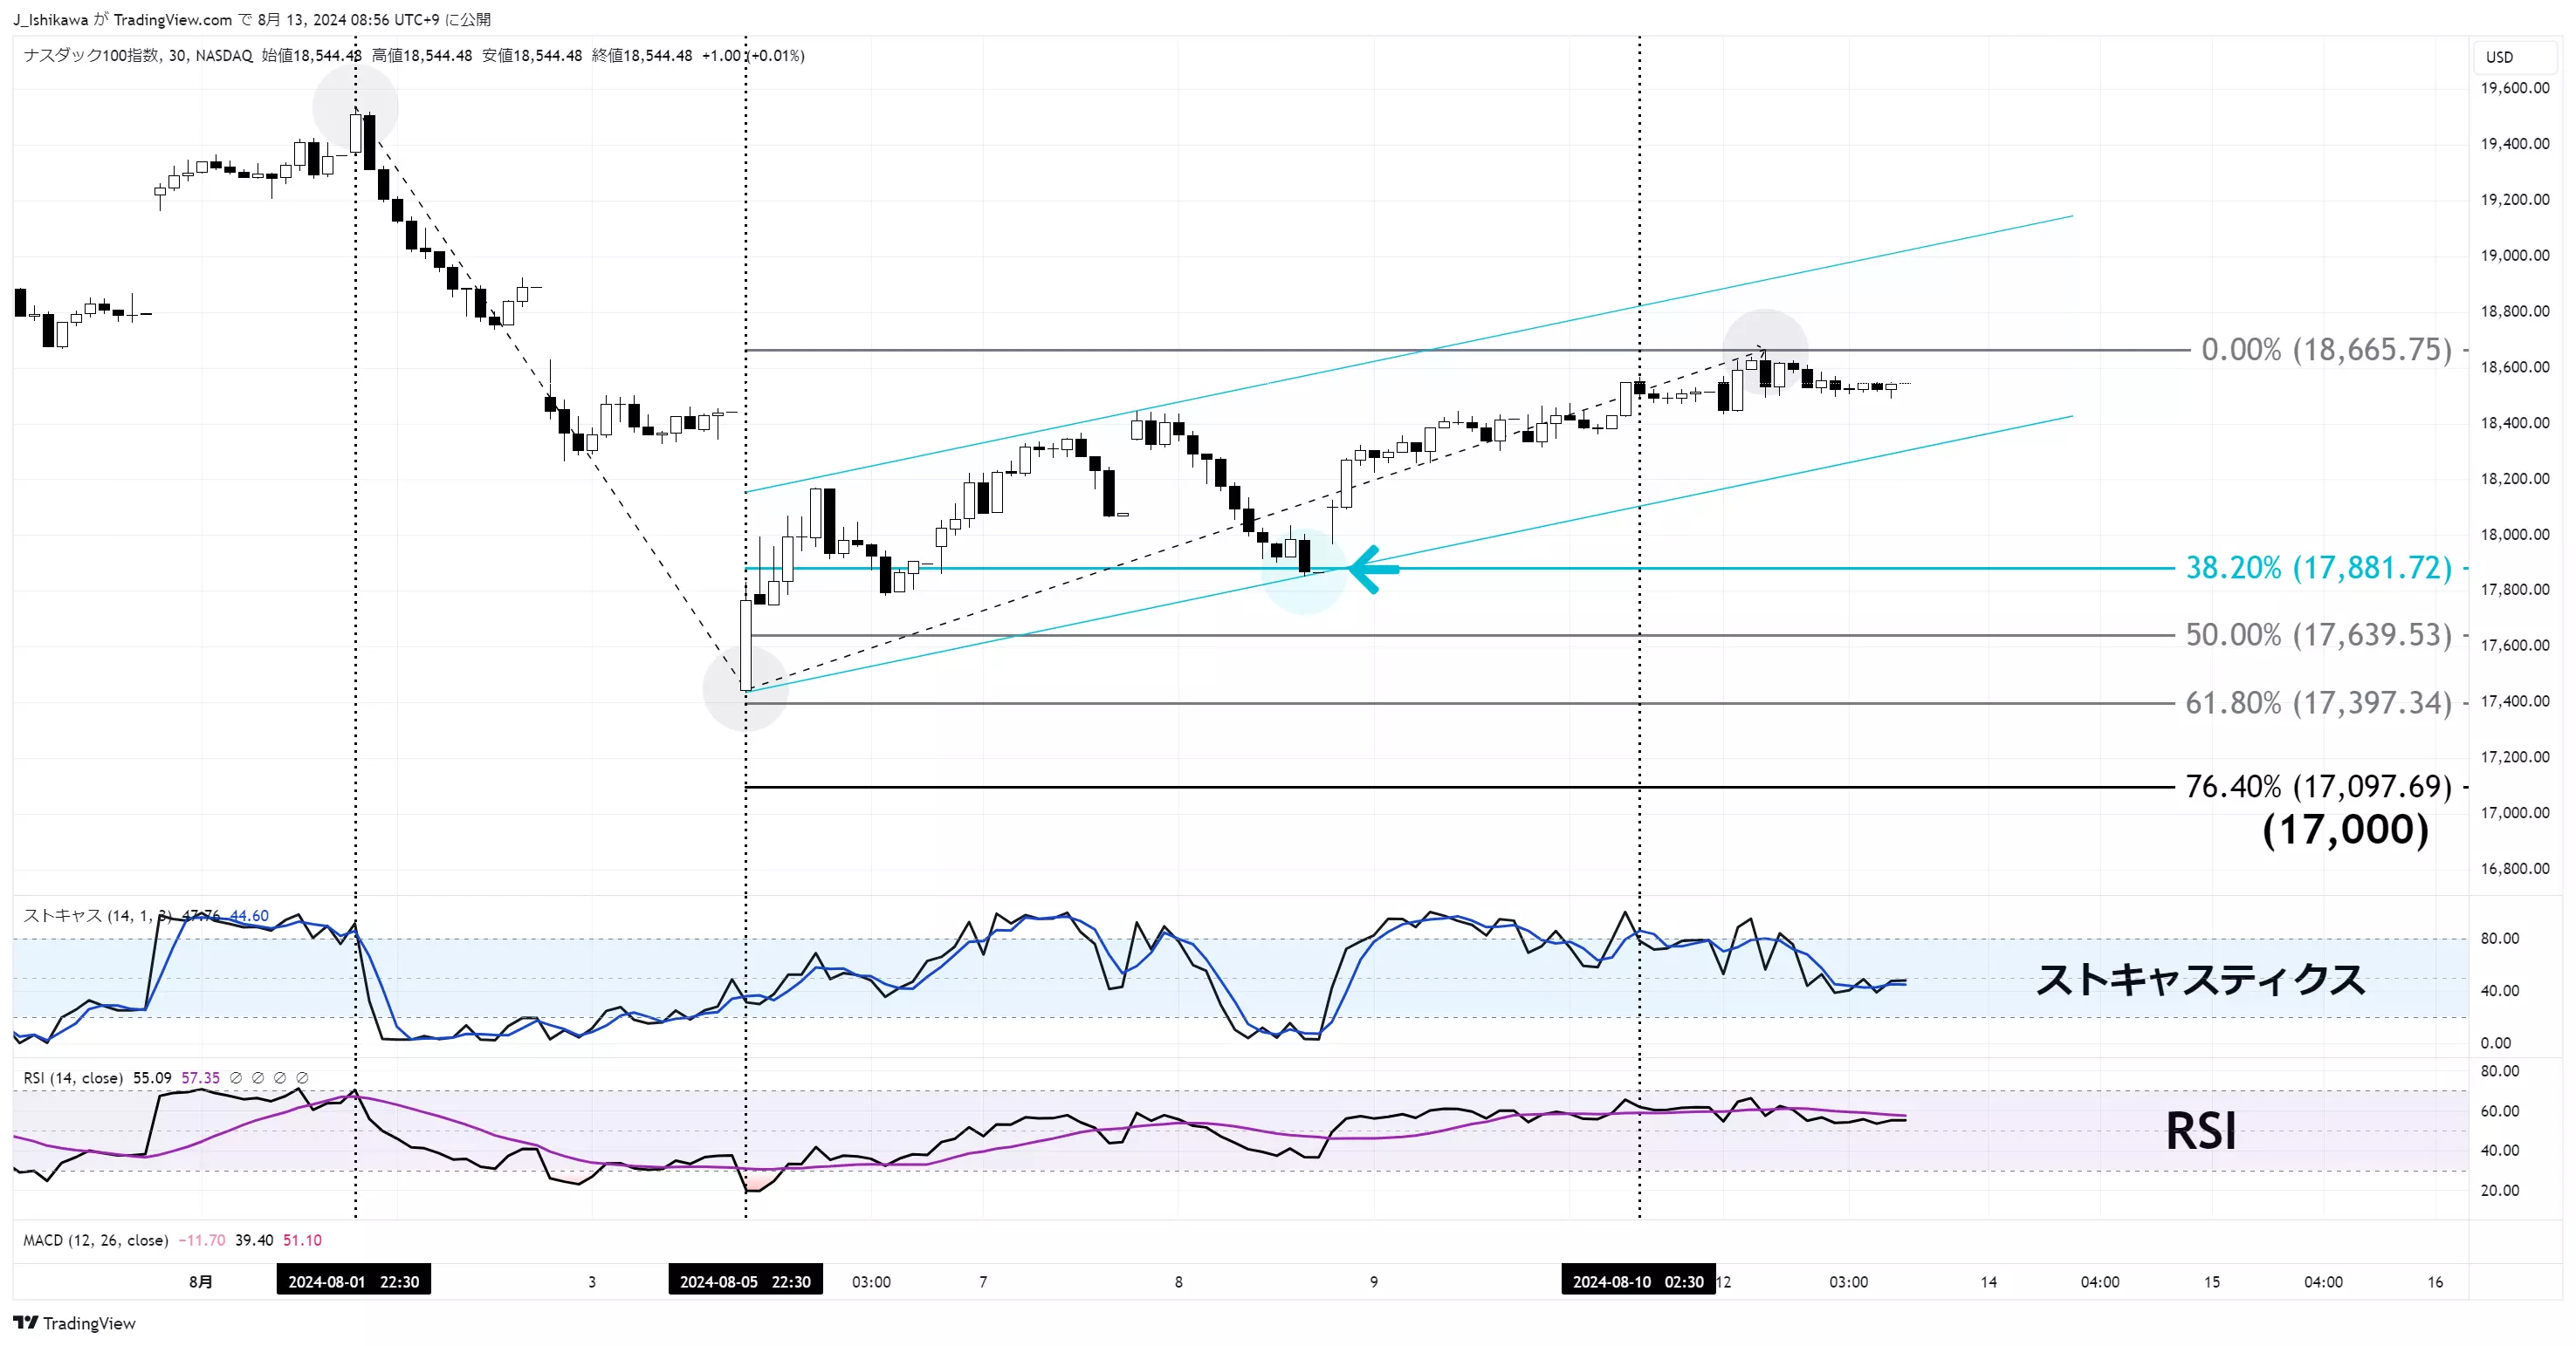Click the +1.00 (+0.01%) change value
The image size is (2576, 1346).
tap(753, 56)
